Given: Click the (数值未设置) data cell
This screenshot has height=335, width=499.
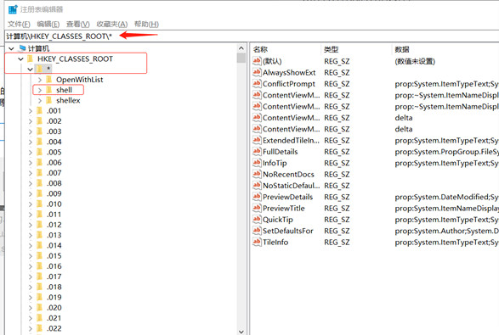Looking at the screenshot, I should (415, 61).
